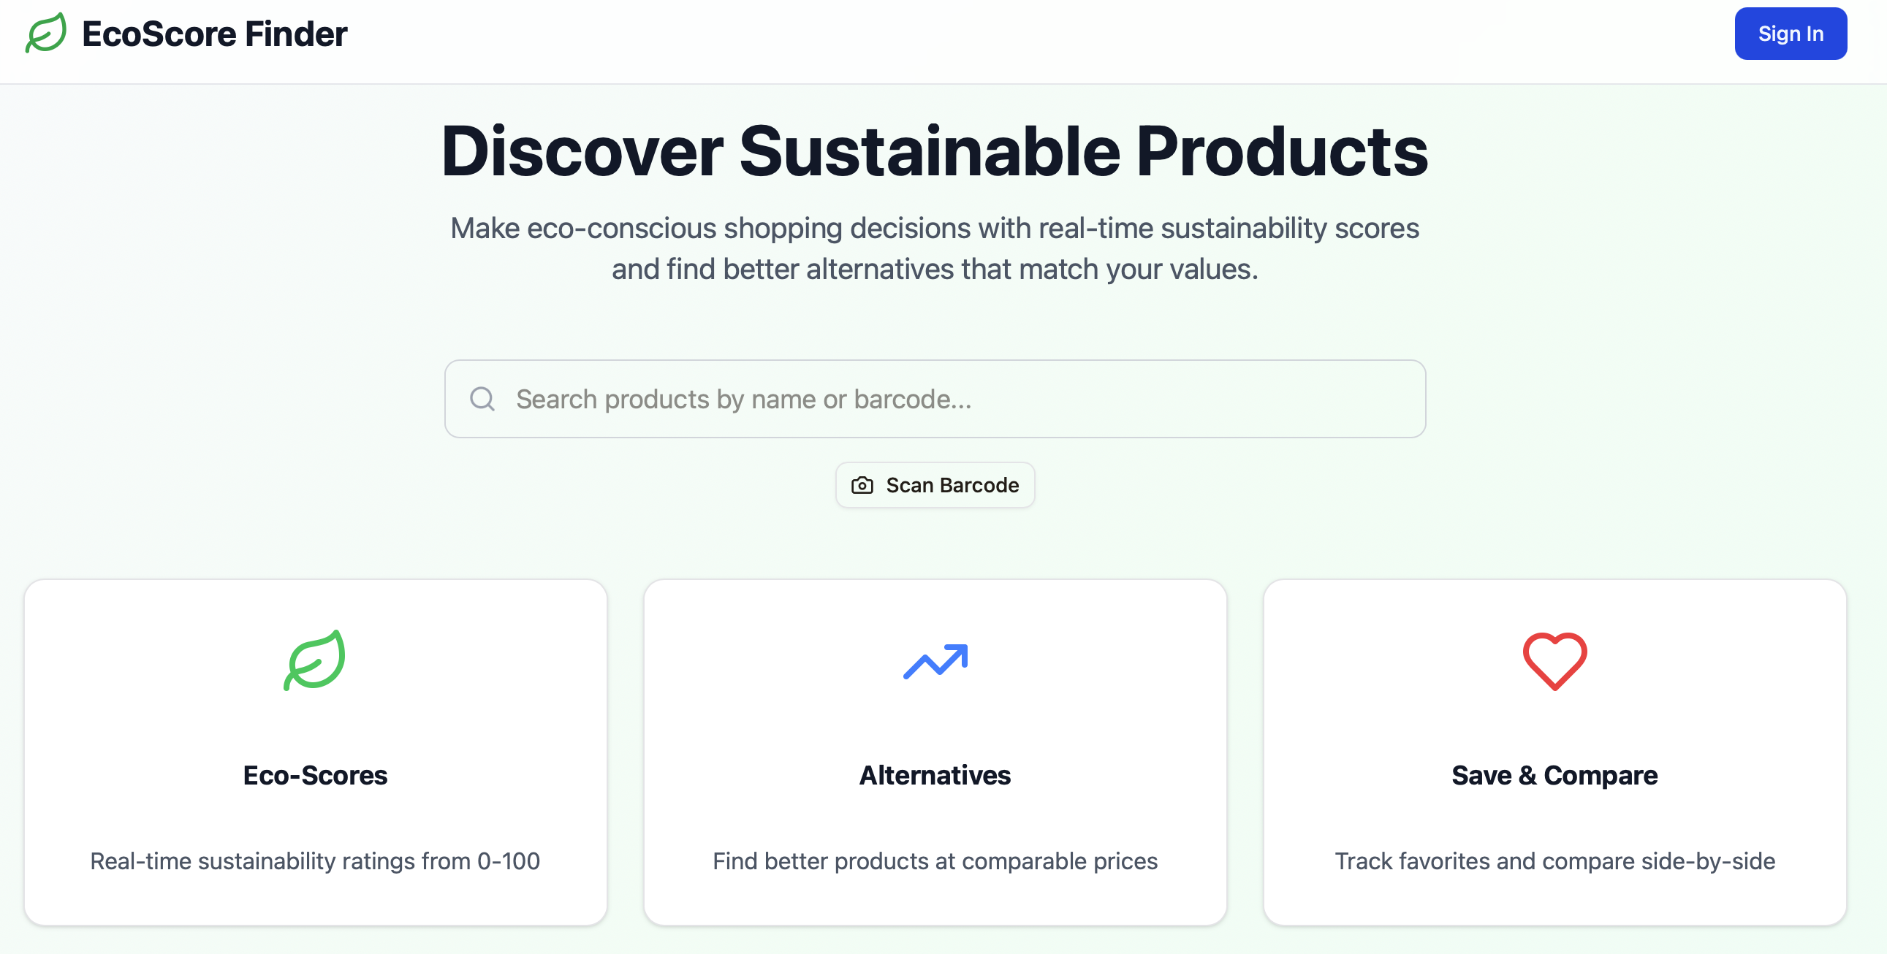Click the green leaf icon in Eco-Scores card
The image size is (1887, 954).
pyautogui.click(x=315, y=660)
